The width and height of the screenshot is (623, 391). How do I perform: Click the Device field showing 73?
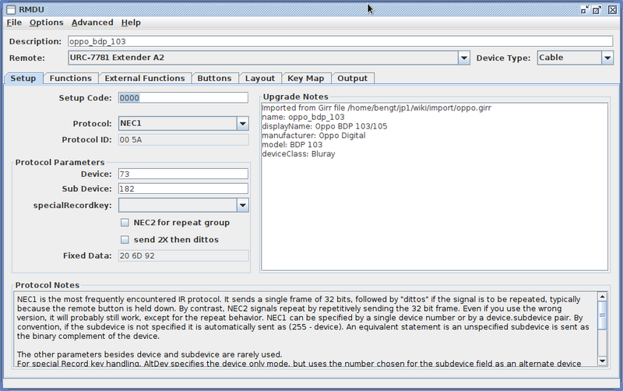(x=183, y=174)
